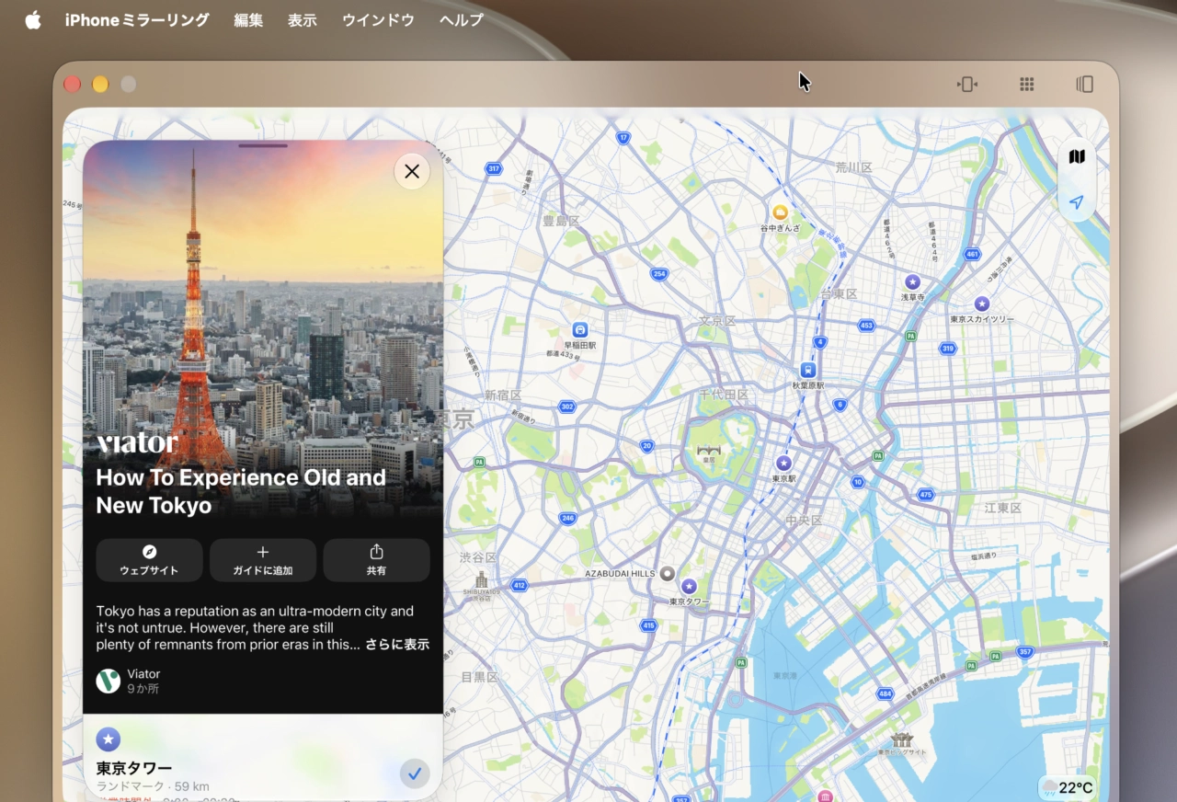This screenshot has width=1177, height=802.
Task: Open the map mode selector icon
Action: 1077,157
